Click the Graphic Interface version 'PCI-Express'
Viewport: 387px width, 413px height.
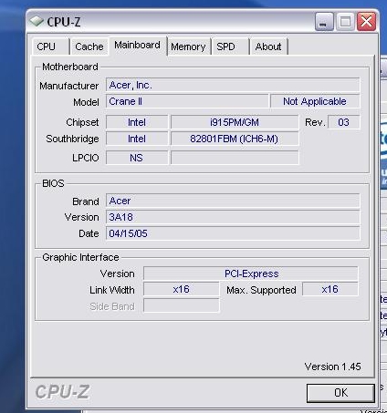251,274
